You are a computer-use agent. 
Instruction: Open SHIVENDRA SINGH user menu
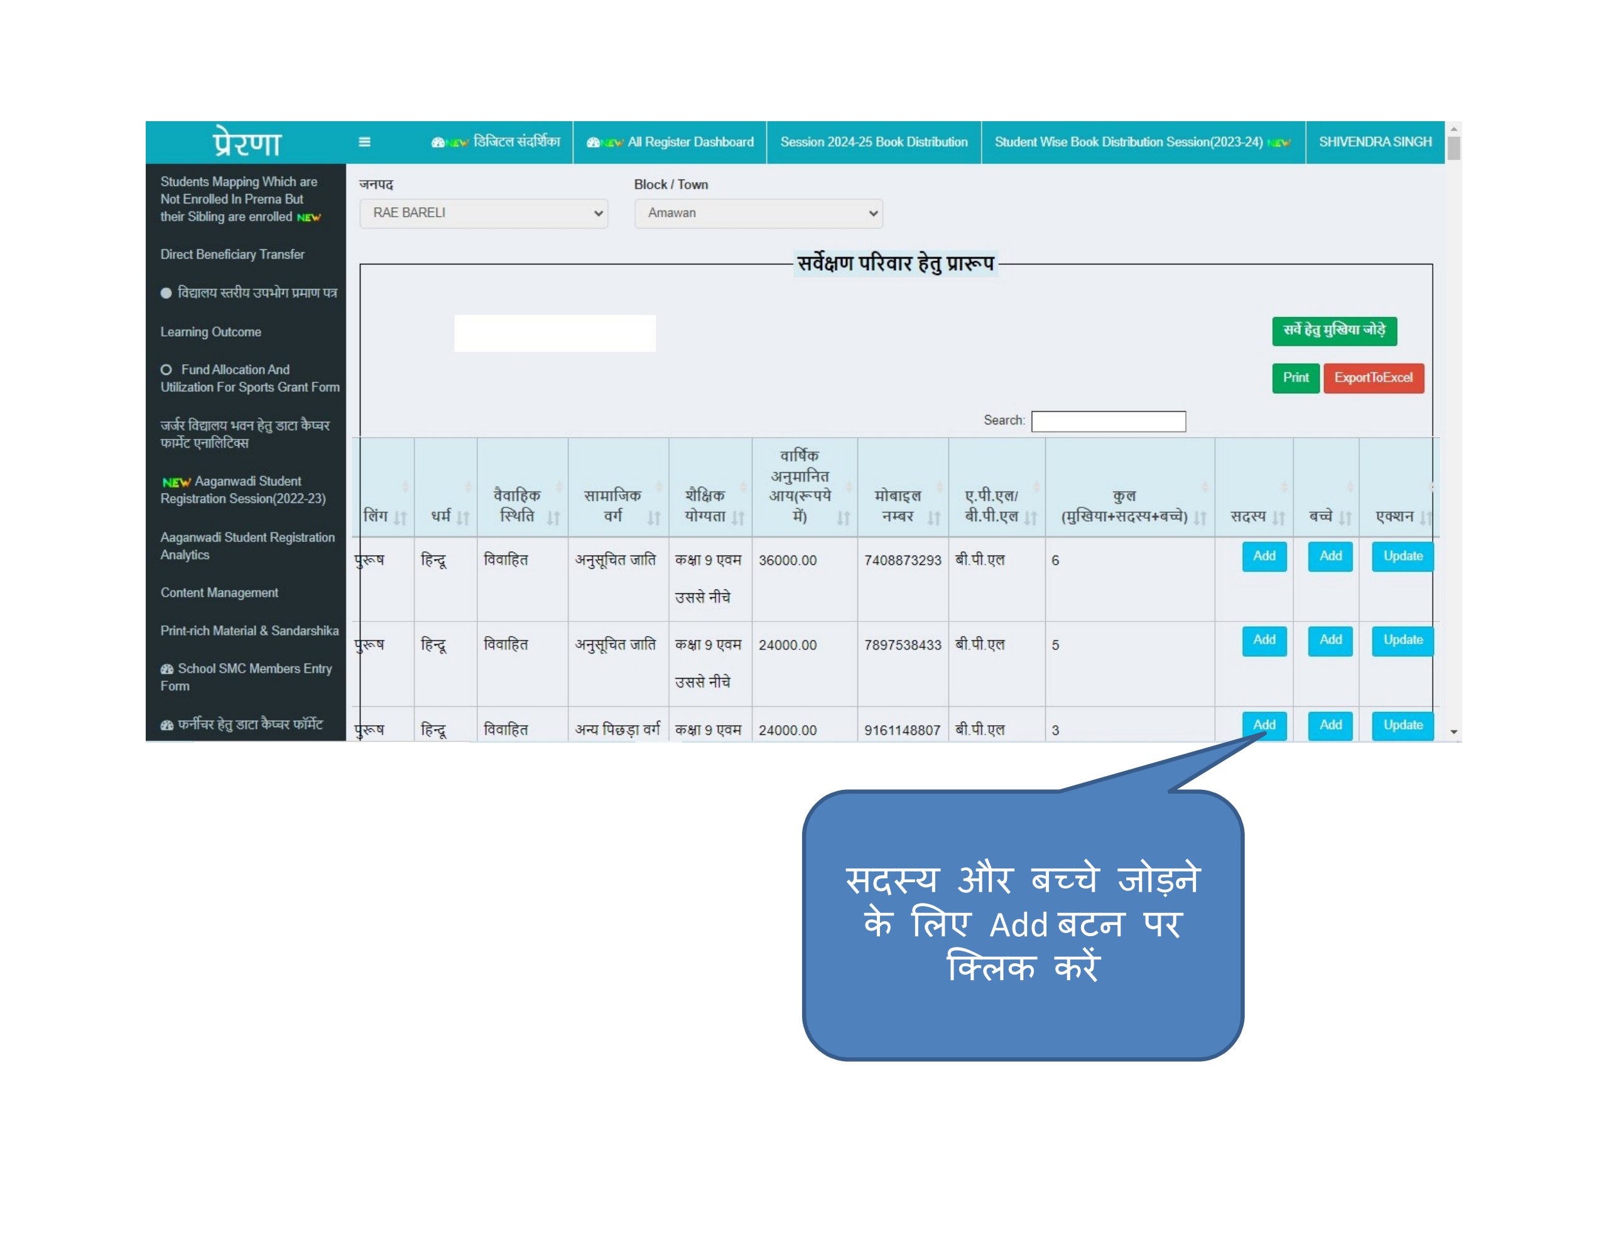click(1376, 142)
